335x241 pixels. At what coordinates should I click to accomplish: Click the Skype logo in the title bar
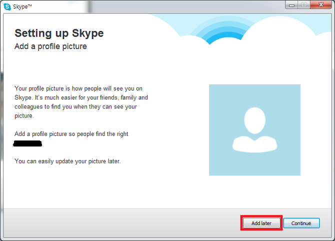point(7,6)
